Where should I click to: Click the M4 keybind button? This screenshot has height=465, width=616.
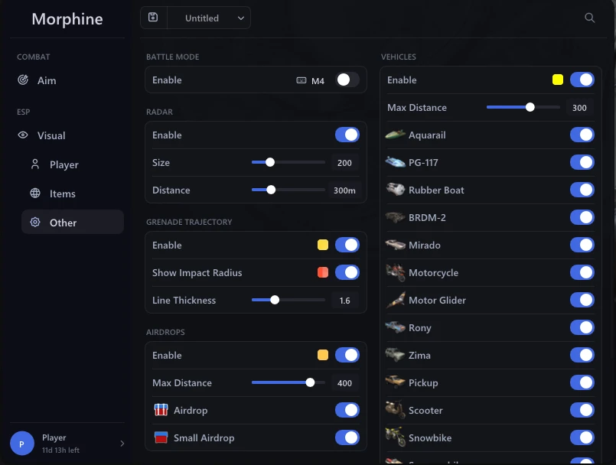click(x=311, y=80)
